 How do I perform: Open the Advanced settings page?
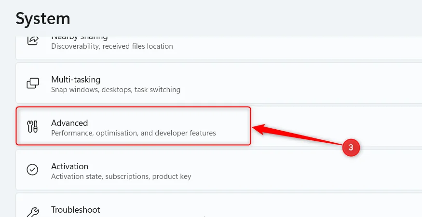[x=133, y=126]
